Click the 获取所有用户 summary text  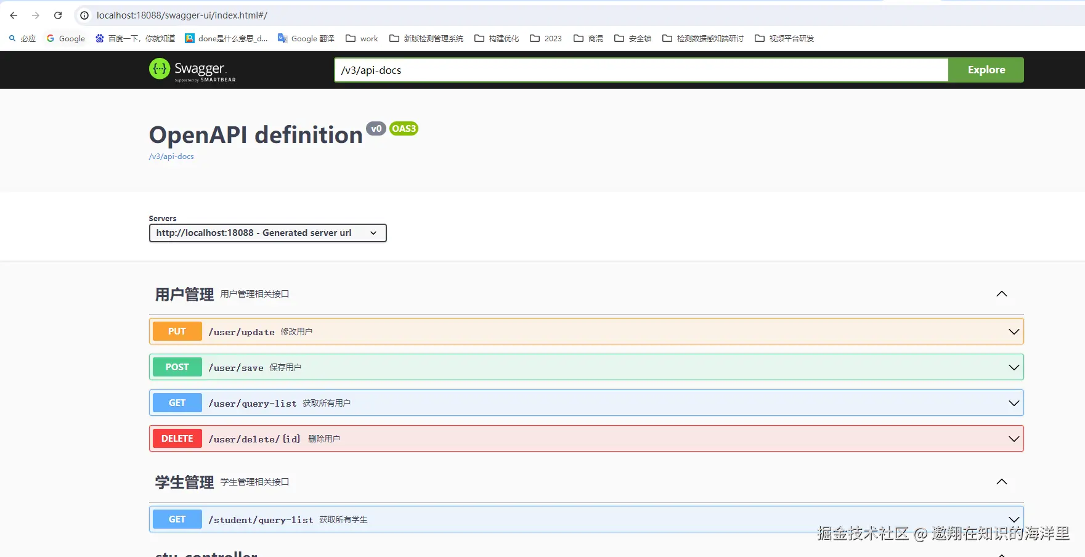pyautogui.click(x=327, y=403)
